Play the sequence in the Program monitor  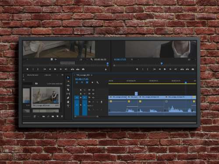[165, 69]
